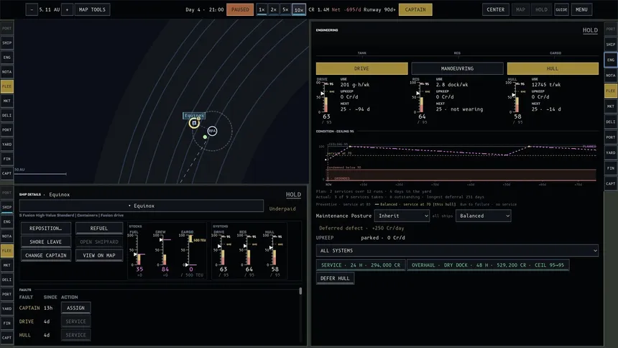Select highlighted FLEE tab in map panel sidebar
The image size is (618, 348).
(6, 86)
